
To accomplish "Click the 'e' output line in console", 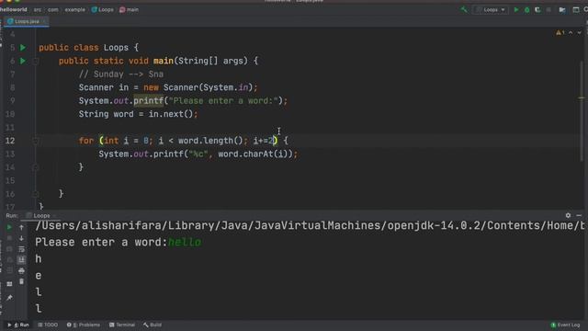I will [x=39, y=276].
